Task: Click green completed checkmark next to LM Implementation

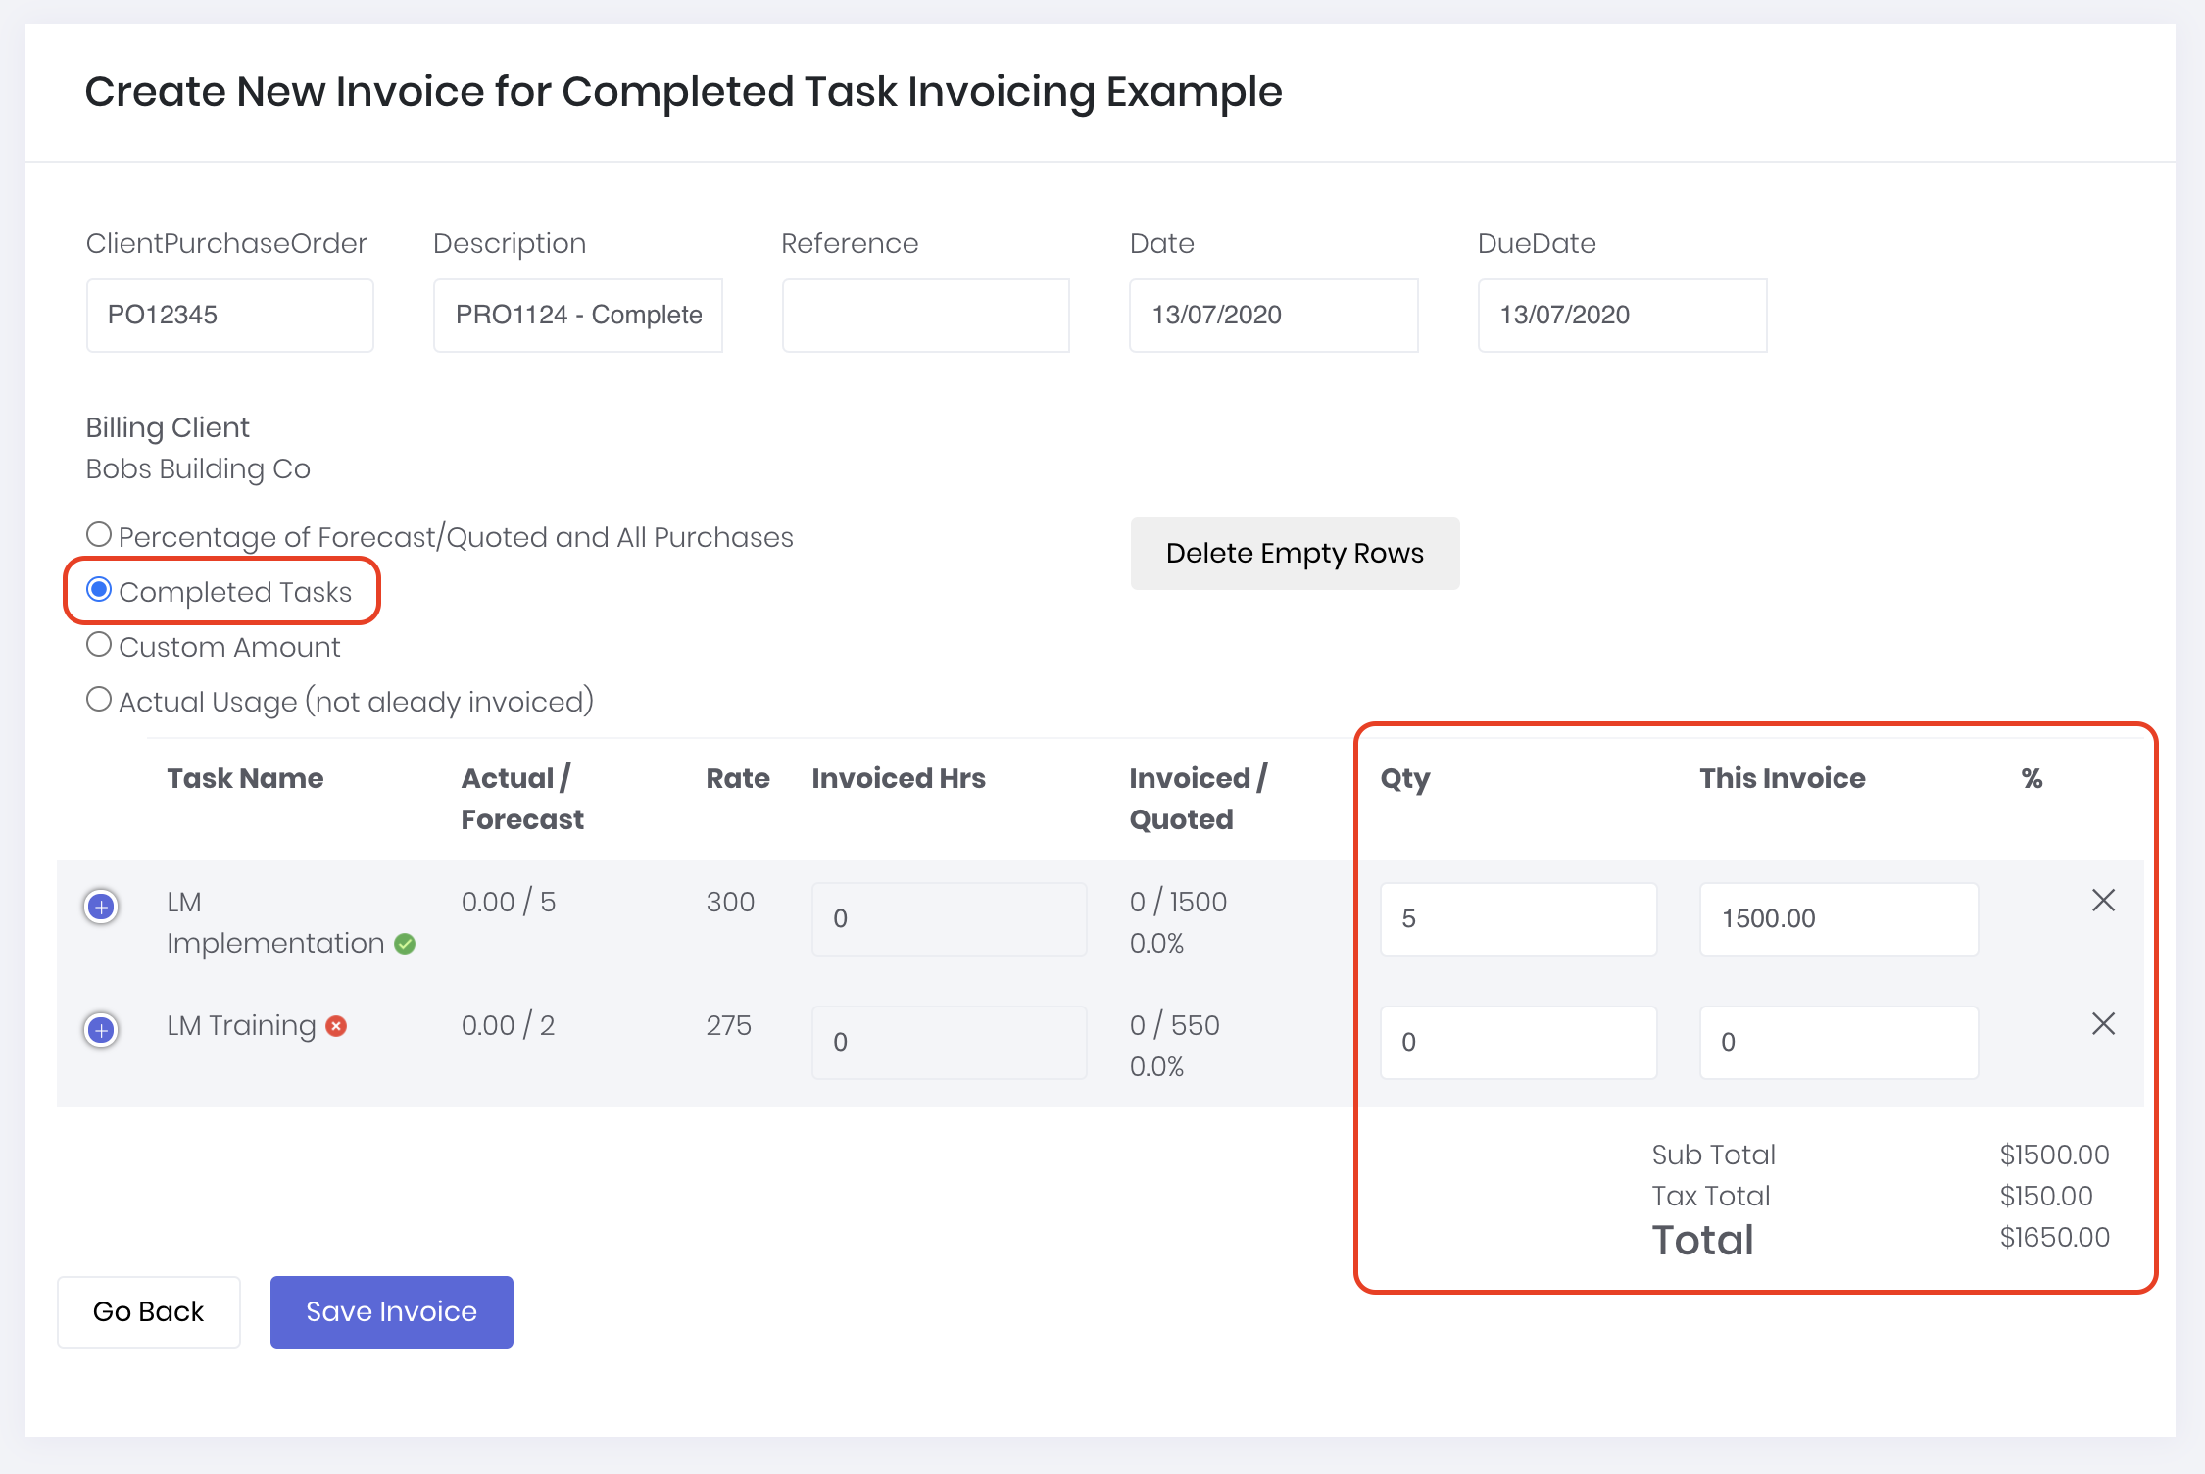Action: tap(405, 944)
